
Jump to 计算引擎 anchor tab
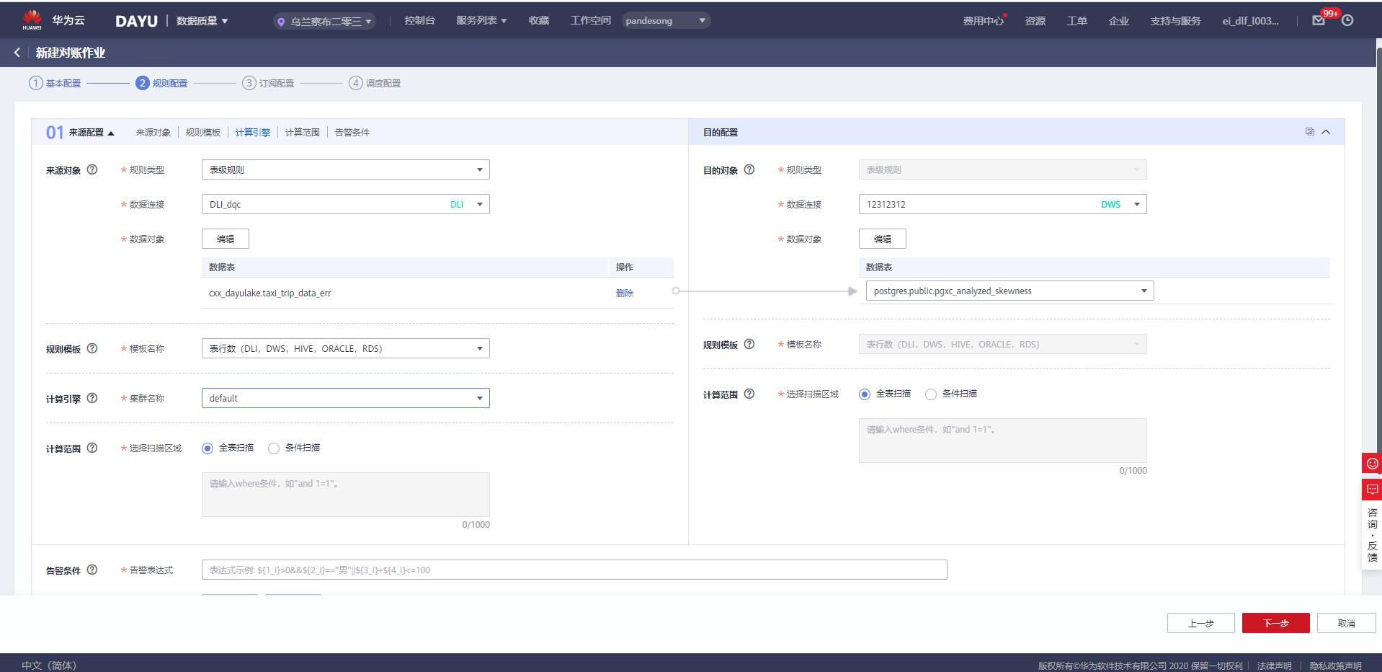pyautogui.click(x=253, y=133)
